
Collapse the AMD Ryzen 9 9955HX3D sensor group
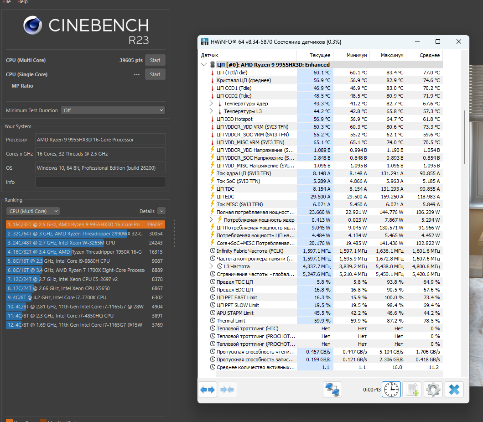[x=204, y=65]
